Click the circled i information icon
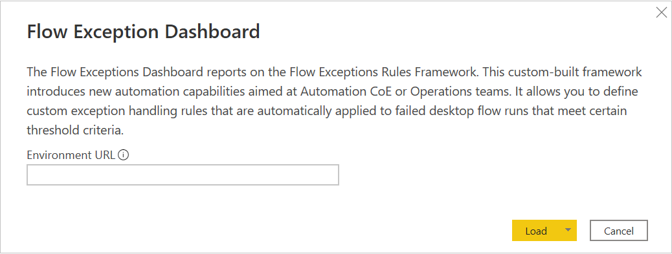Screen dimensions: 672x254 pyautogui.click(x=123, y=155)
